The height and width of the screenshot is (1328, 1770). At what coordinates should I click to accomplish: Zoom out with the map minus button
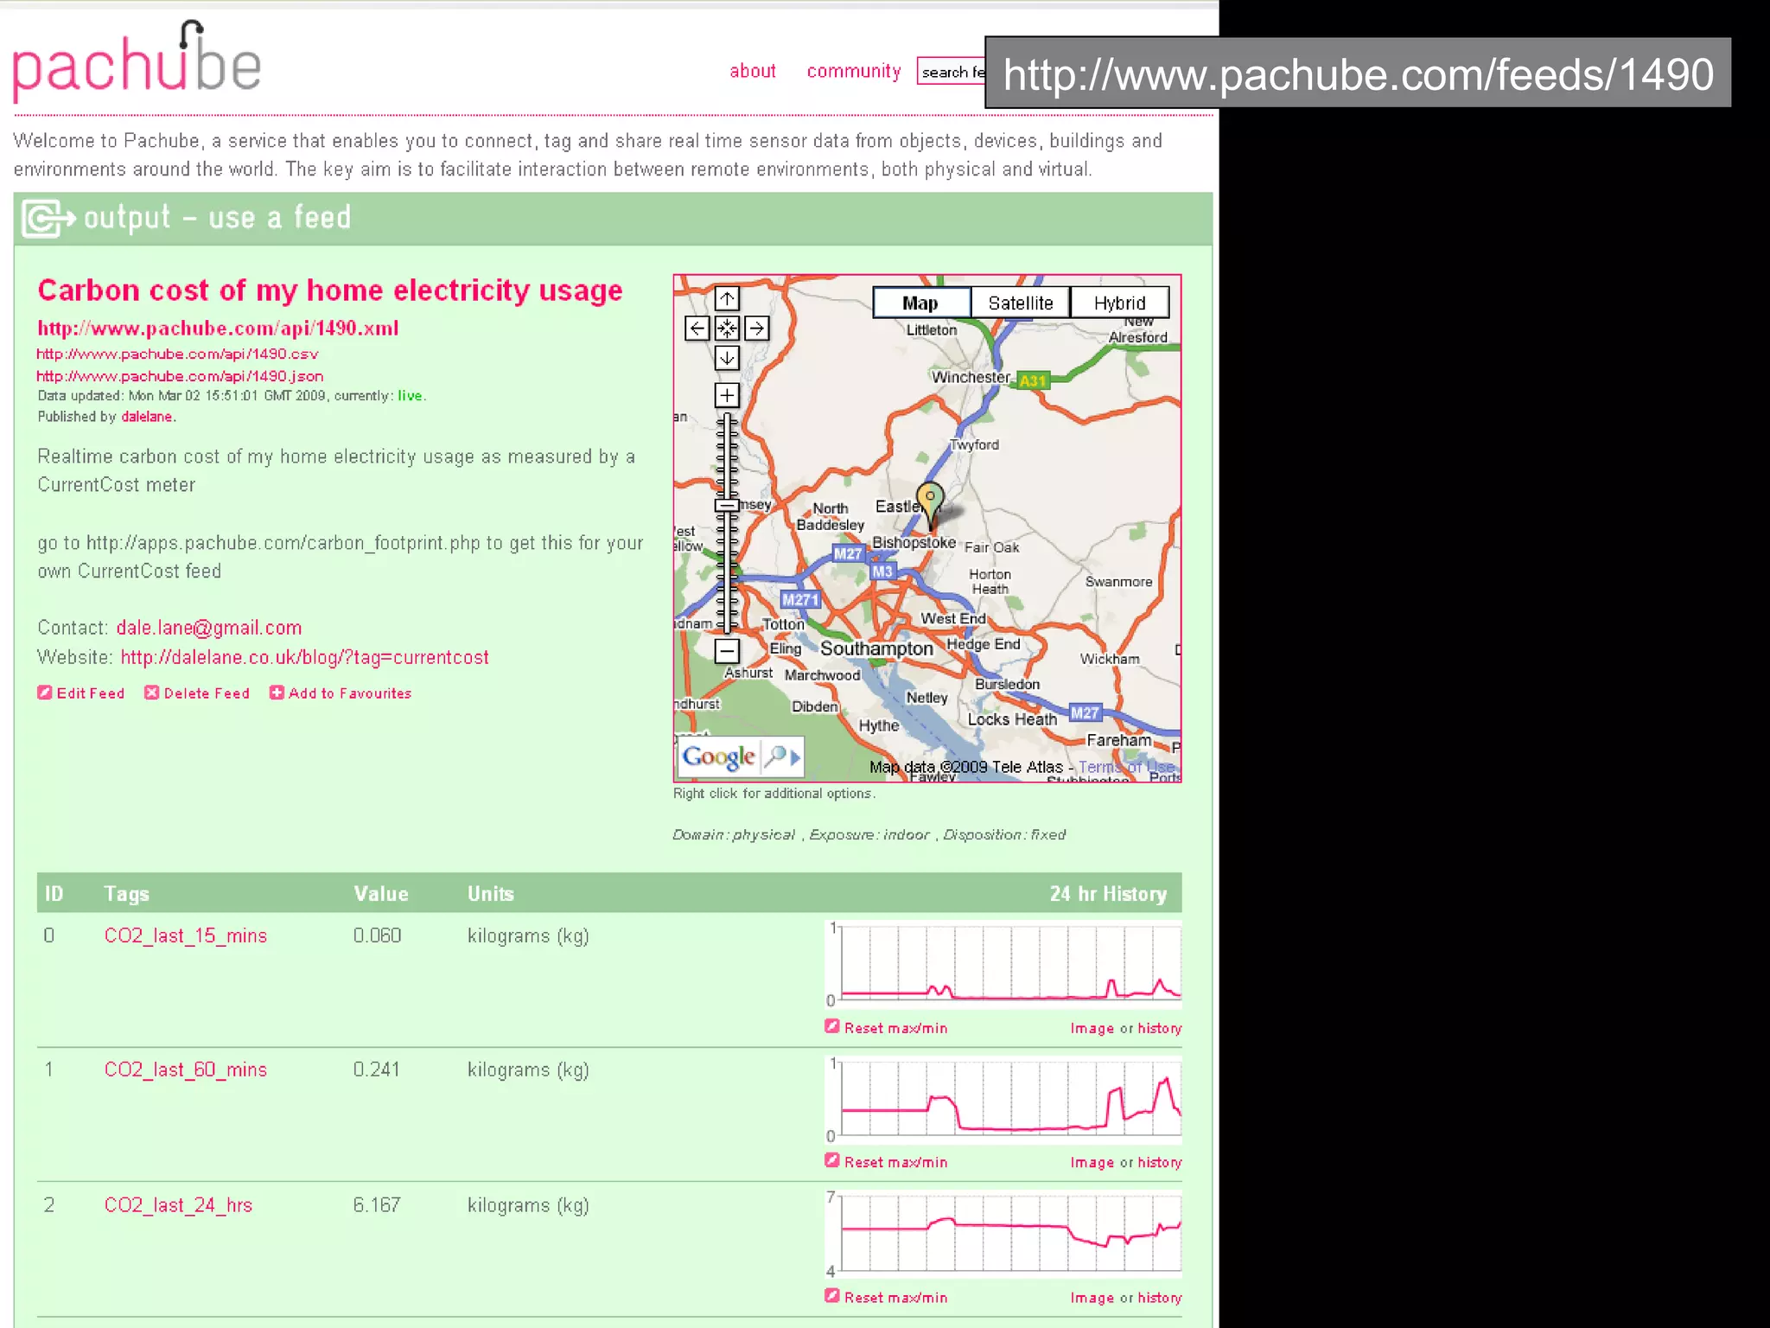727,650
